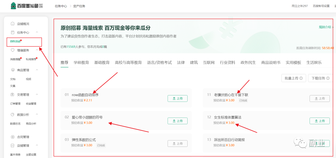
Task: Open the 商品说明书 tab
Action: pos(271,63)
